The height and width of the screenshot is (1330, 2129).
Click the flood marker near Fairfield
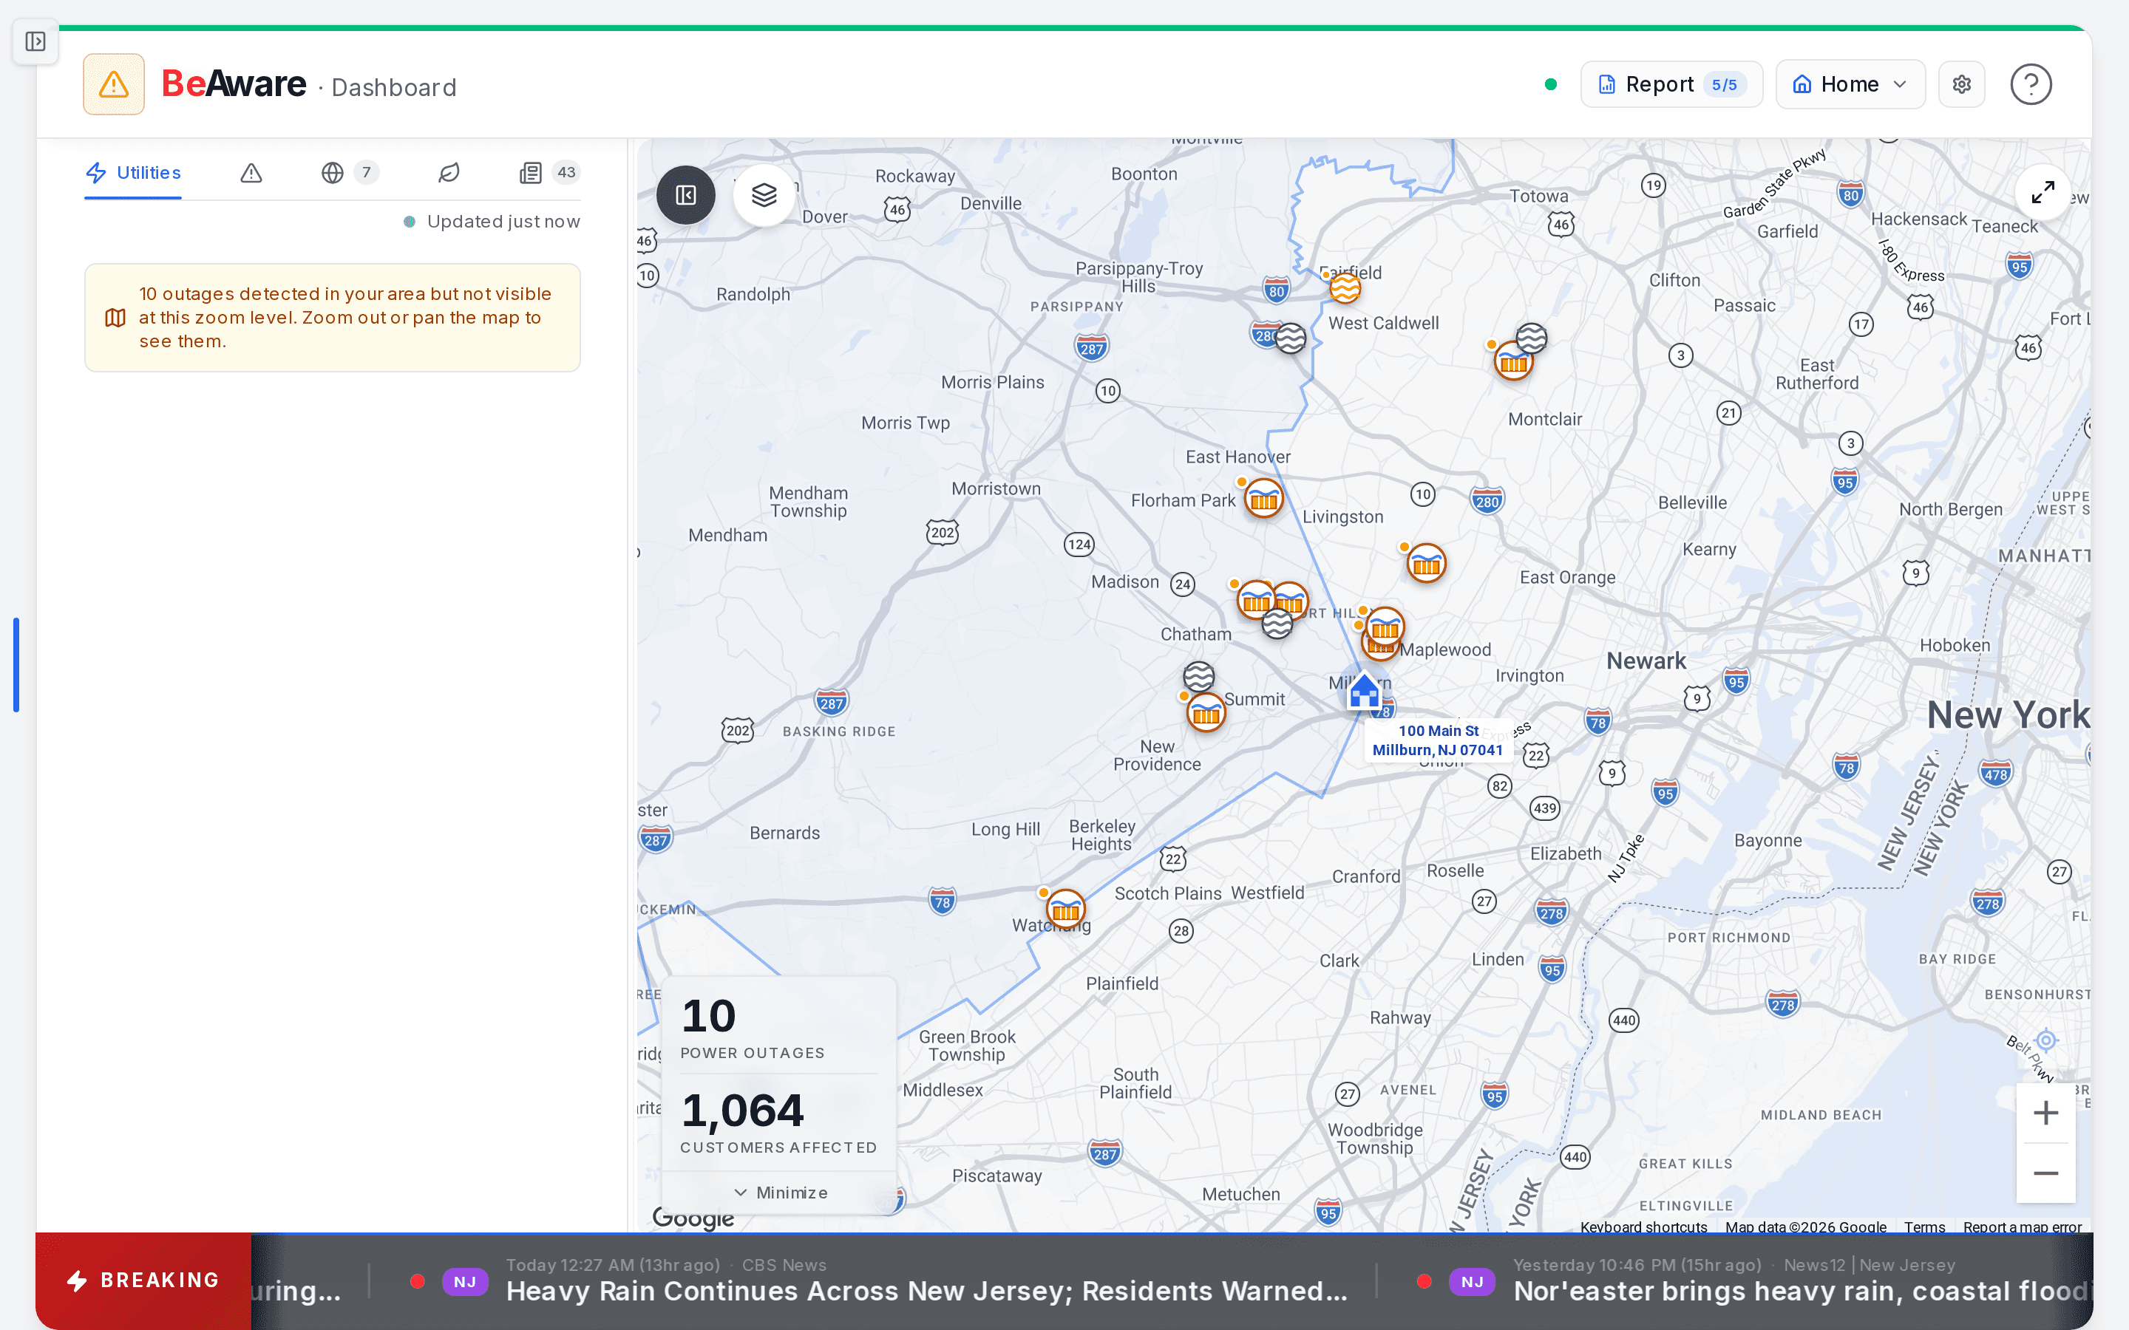[1344, 287]
